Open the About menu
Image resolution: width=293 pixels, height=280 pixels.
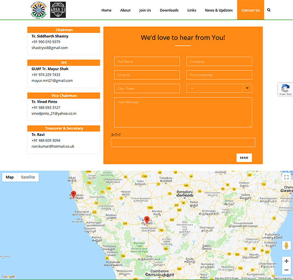(125, 10)
